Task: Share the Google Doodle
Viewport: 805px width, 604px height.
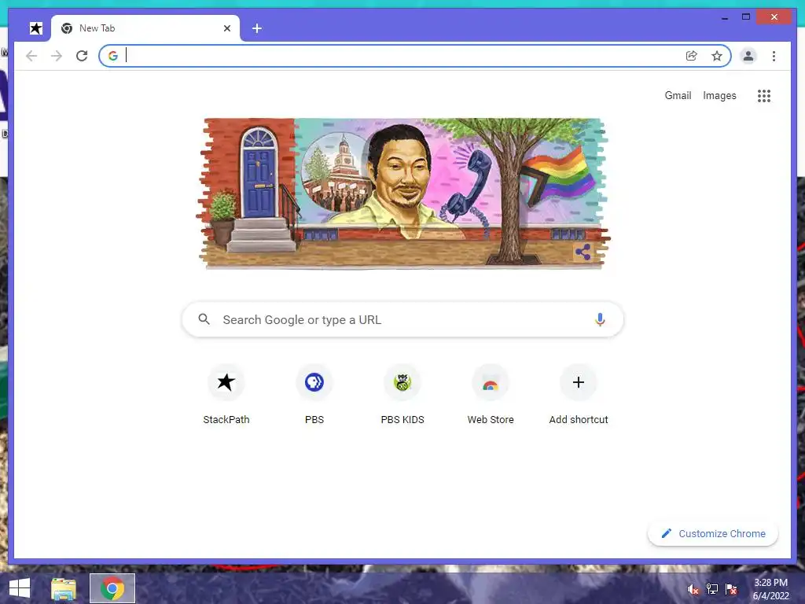Action: (583, 252)
